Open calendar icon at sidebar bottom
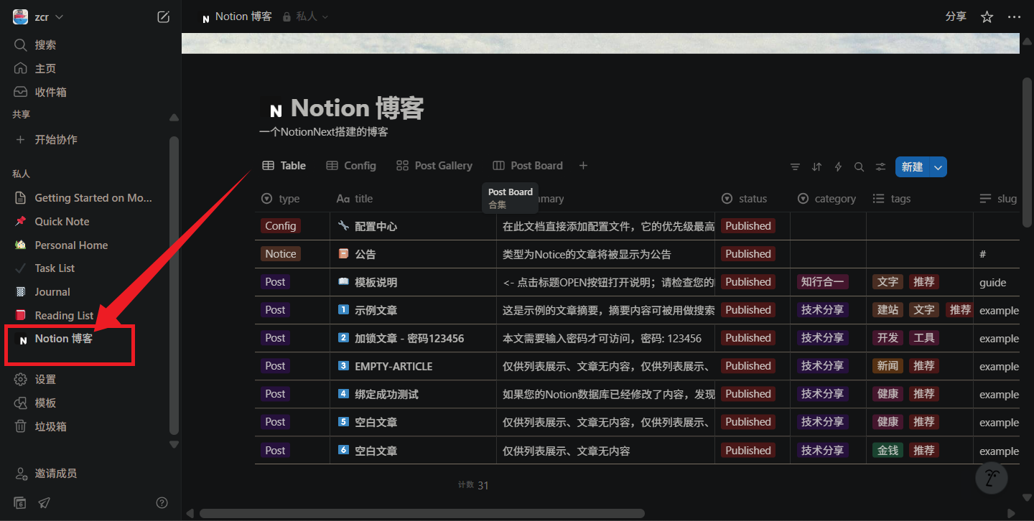This screenshot has width=1034, height=521. pos(20,502)
